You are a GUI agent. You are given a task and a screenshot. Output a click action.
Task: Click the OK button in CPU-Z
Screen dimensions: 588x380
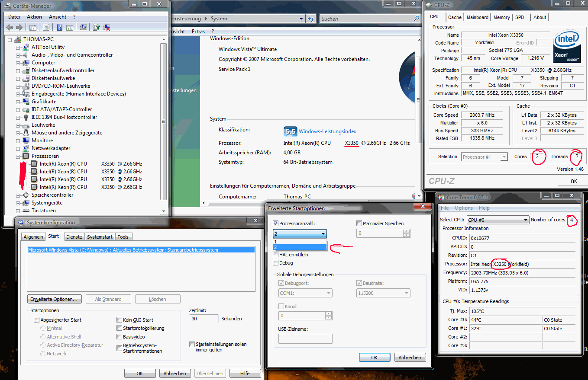574,182
